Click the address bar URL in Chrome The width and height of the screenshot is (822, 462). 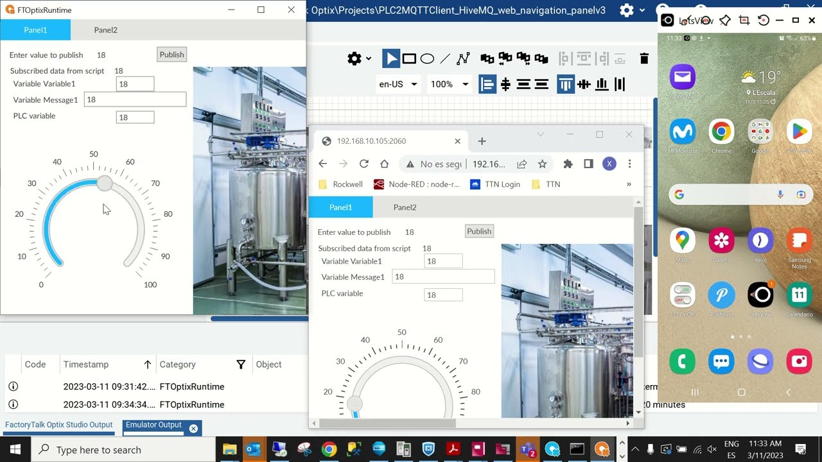click(489, 164)
